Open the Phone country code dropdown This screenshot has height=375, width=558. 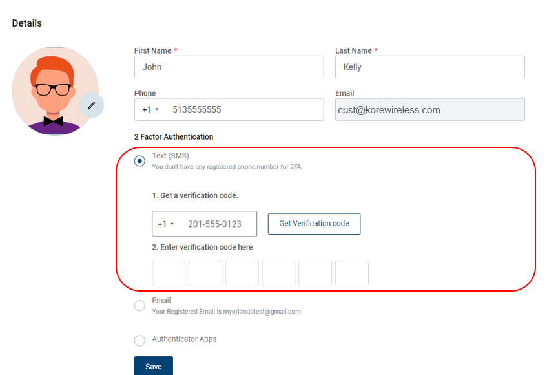click(150, 110)
